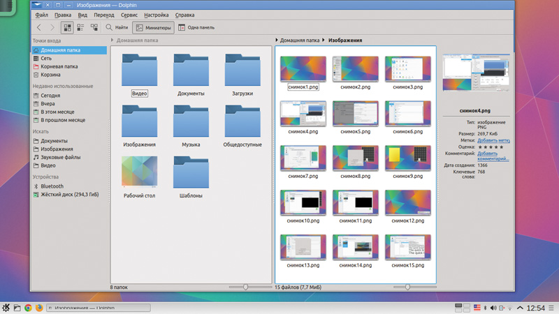This screenshot has width=559, height=314.
Task: Select the Видео folder icon
Action: coord(139,70)
